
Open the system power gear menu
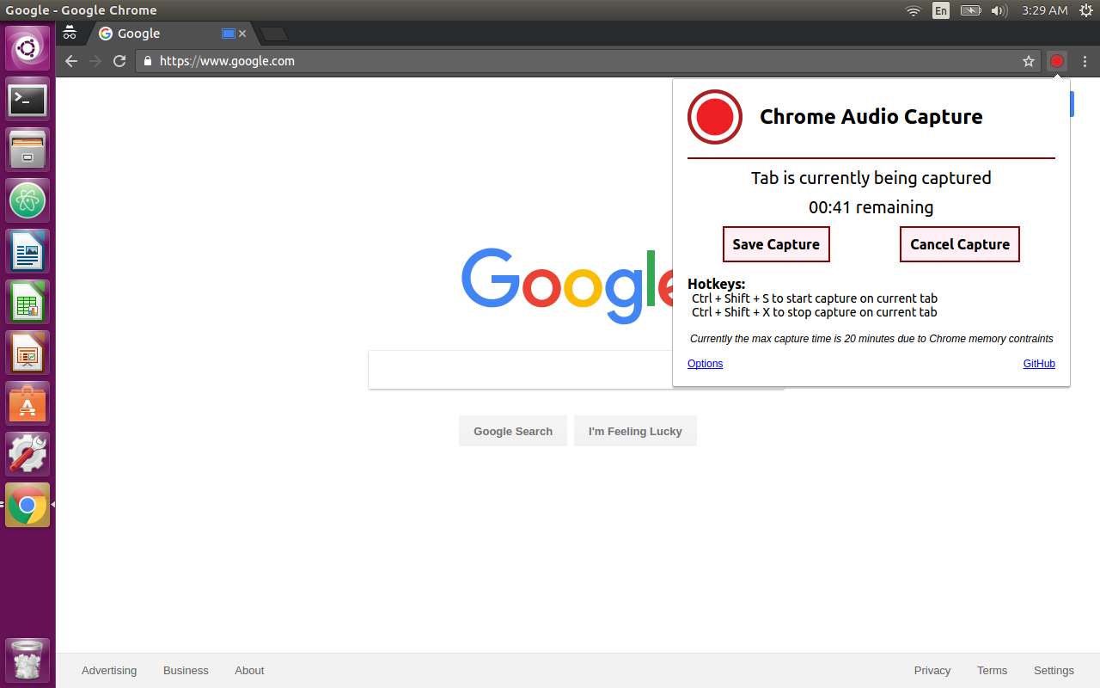pos(1086,10)
